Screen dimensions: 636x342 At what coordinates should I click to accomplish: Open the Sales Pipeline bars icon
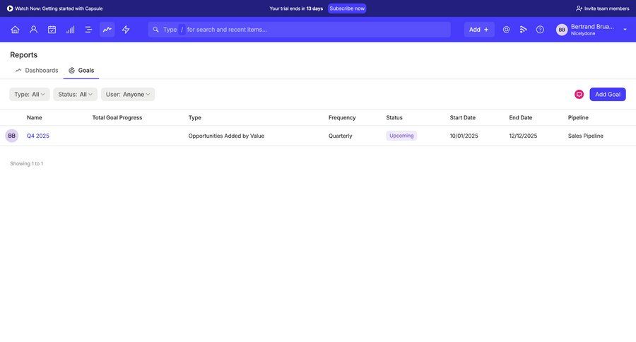click(x=70, y=30)
